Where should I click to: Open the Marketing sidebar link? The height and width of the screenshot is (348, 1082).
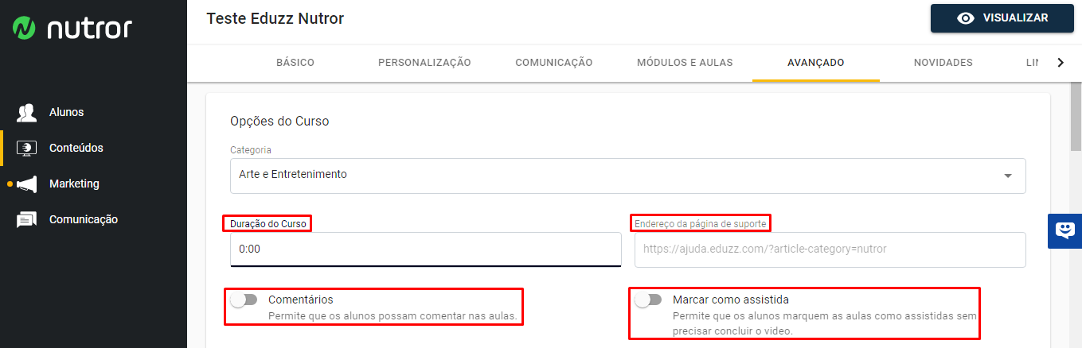[74, 184]
